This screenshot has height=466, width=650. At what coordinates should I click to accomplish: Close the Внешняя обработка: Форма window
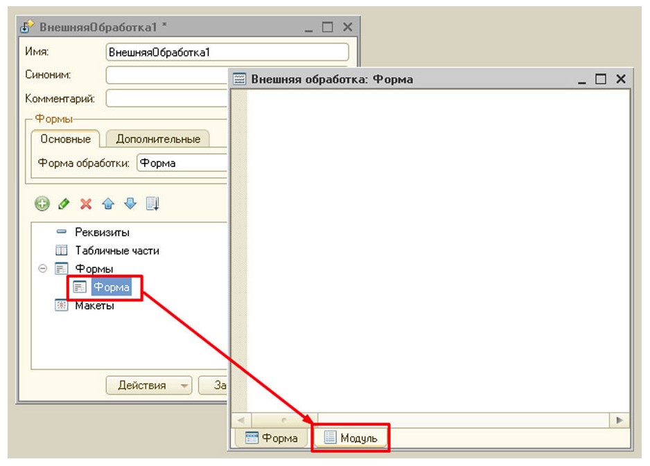[x=621, y=79]
